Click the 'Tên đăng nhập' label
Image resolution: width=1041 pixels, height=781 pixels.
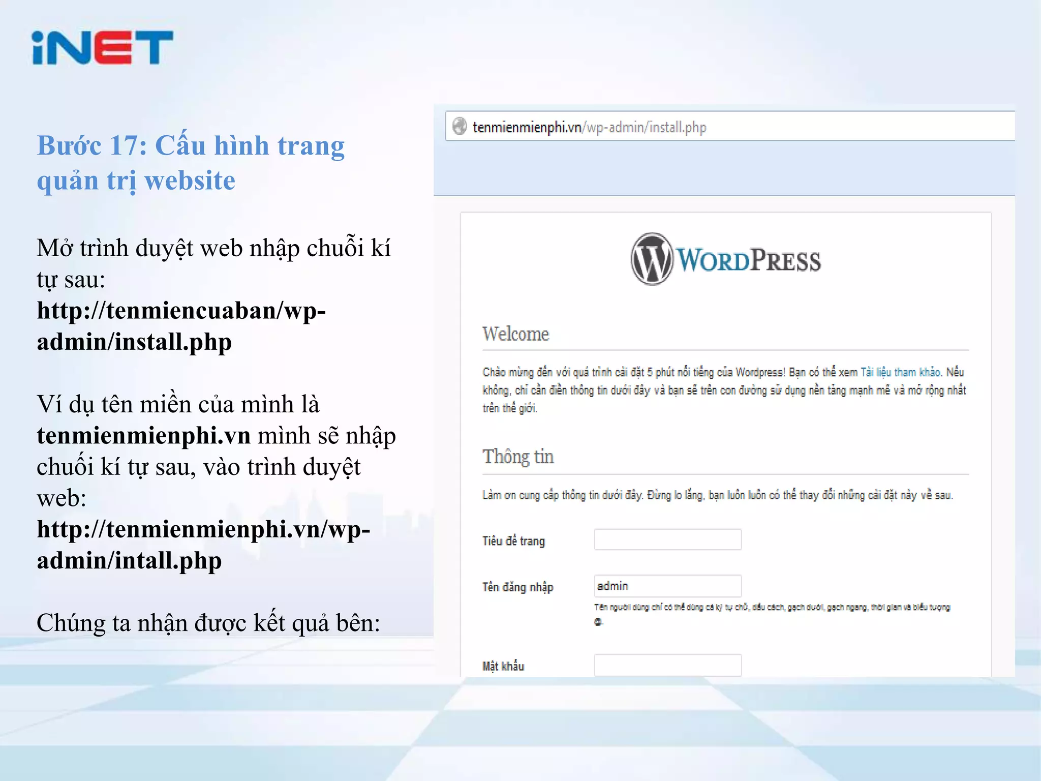pyautogui.click(x=517, y=587)
